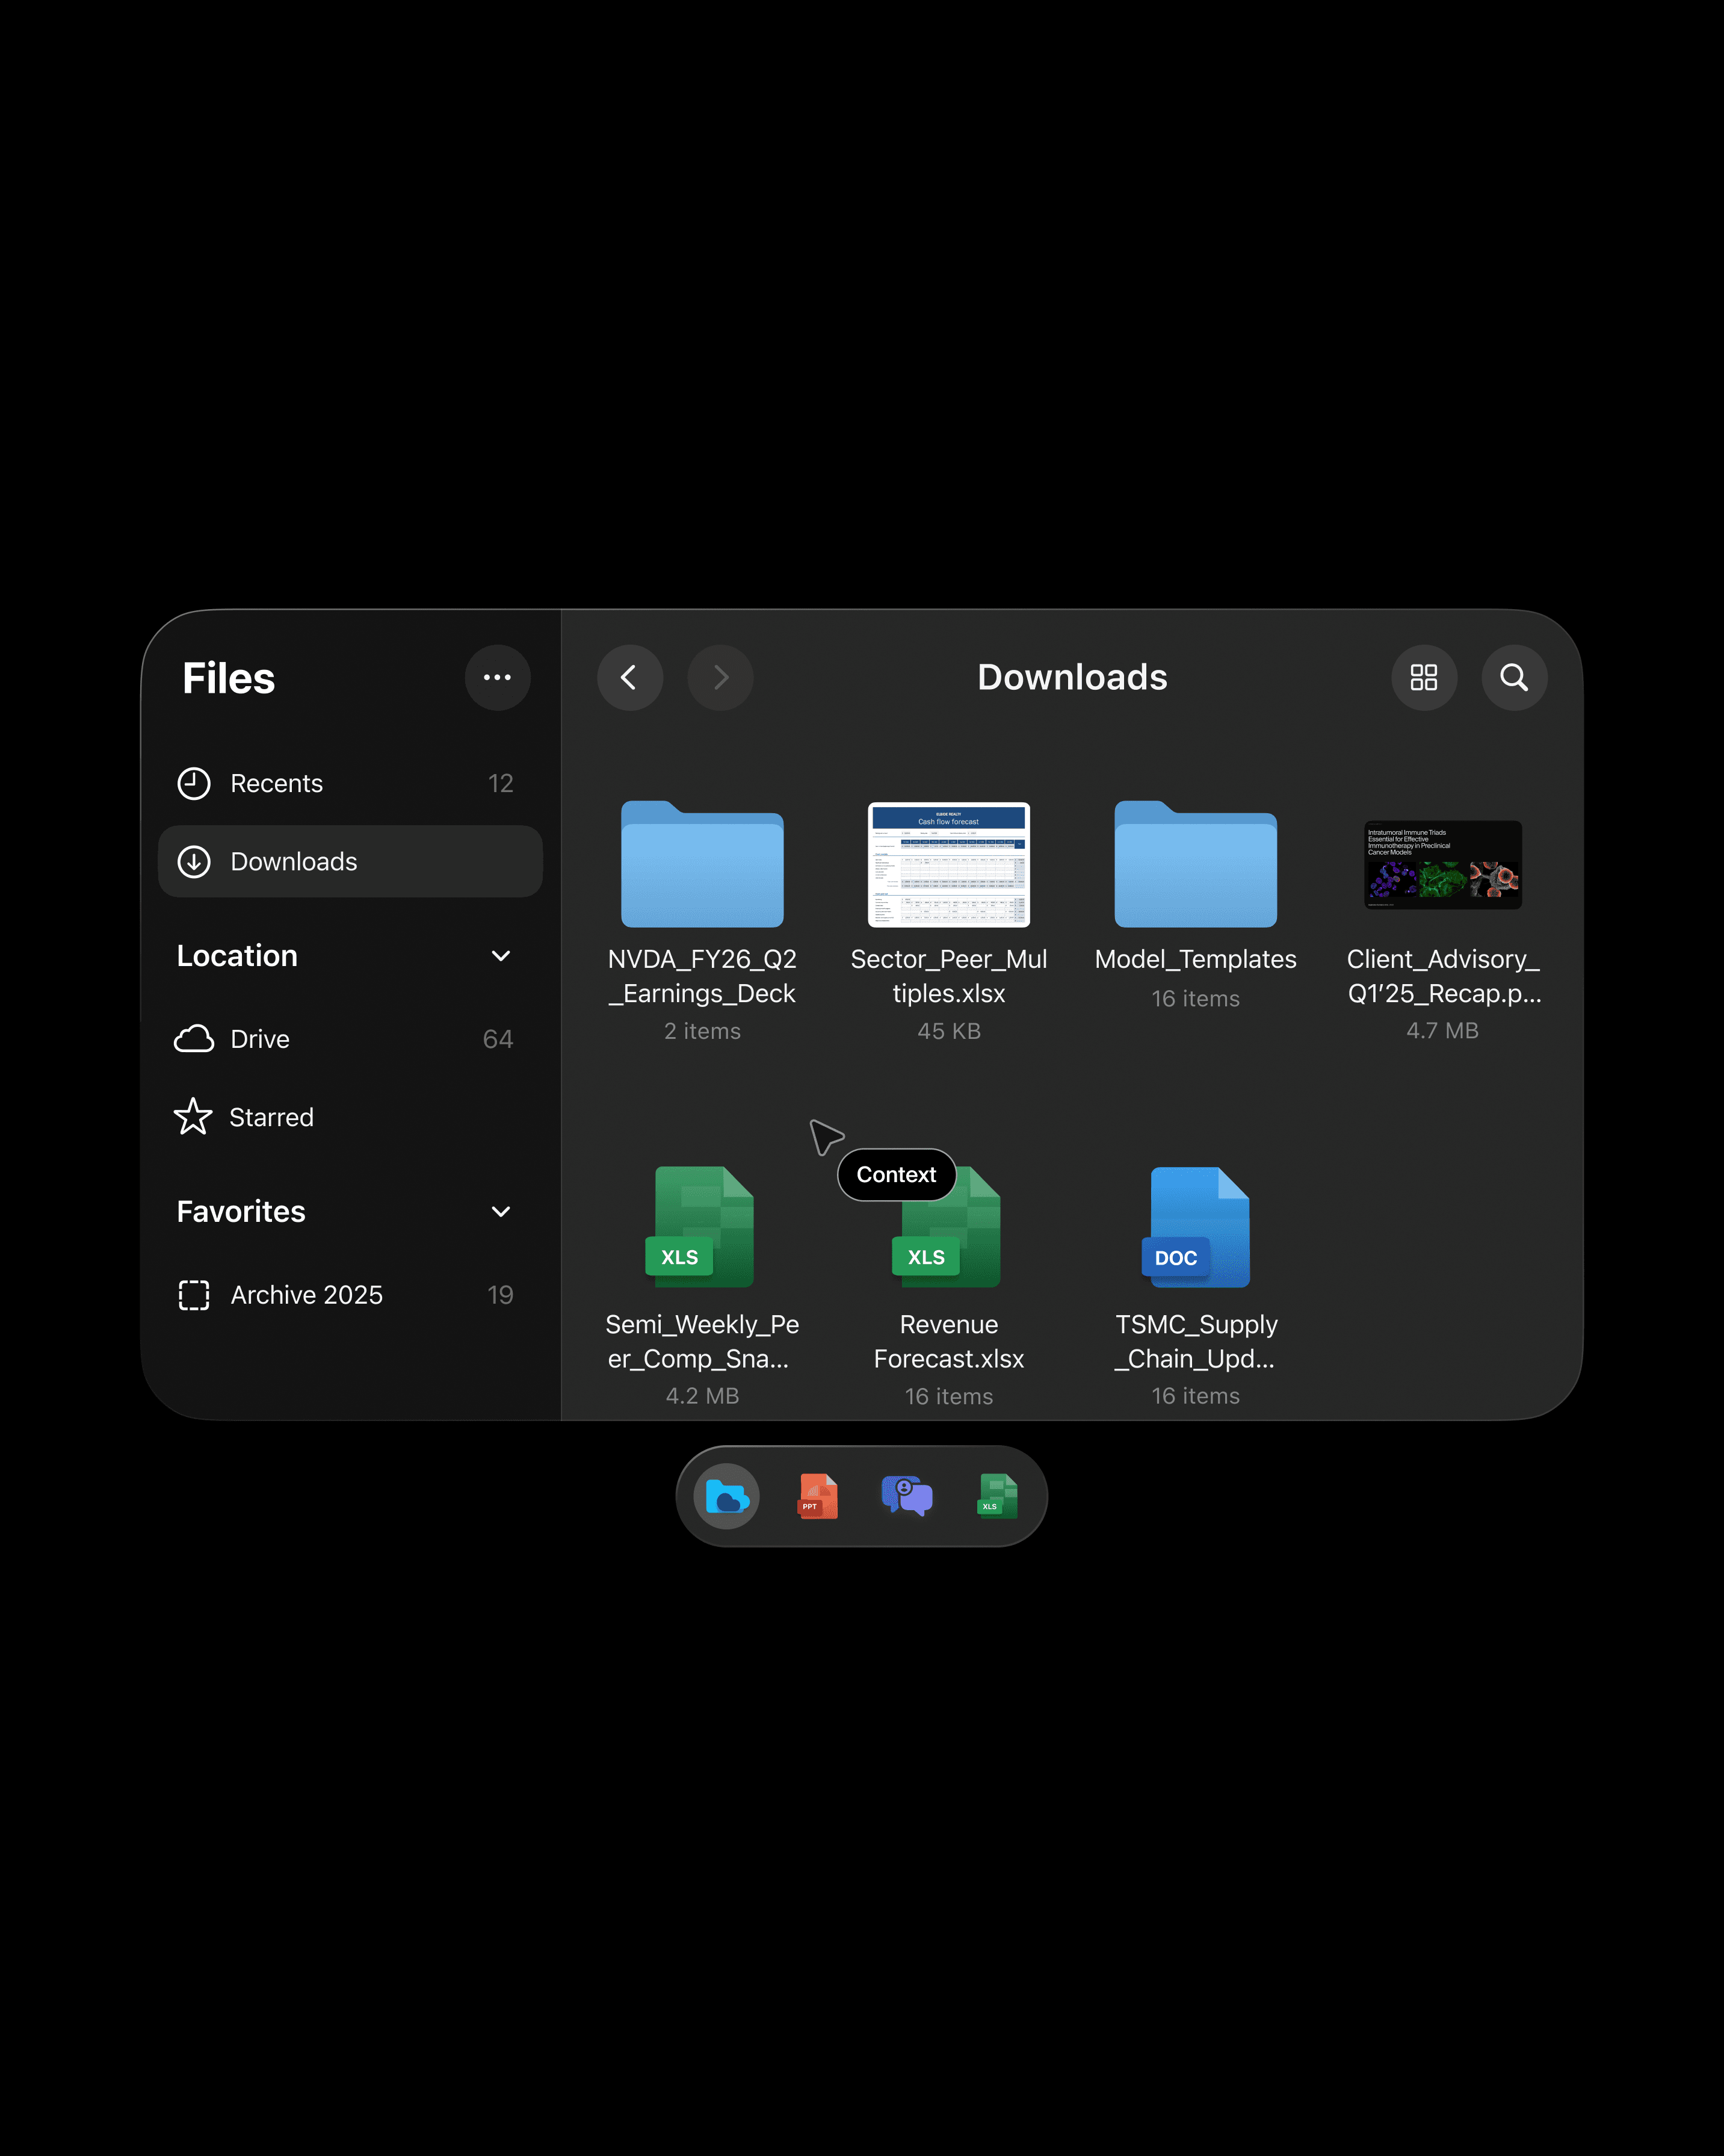
Task: Click the forward navigation arrow
Action: click(x=720, y=678)
